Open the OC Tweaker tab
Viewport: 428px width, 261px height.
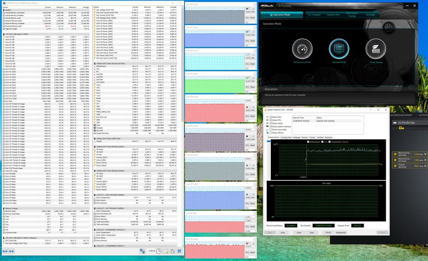tap(314, 15)
